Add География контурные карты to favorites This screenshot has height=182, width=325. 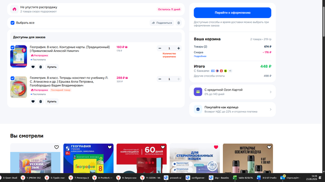point(33,67)
